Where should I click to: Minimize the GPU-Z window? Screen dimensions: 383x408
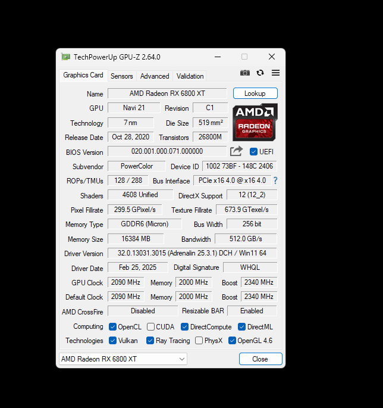(218, 57)
